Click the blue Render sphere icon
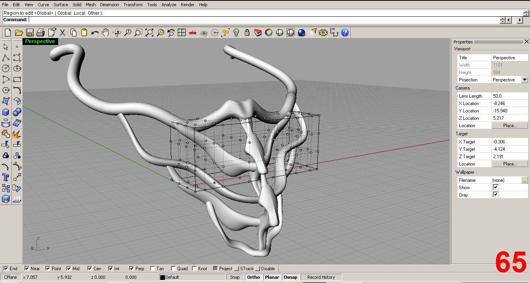The image size is (530, 283). click(x=301, y=33)
